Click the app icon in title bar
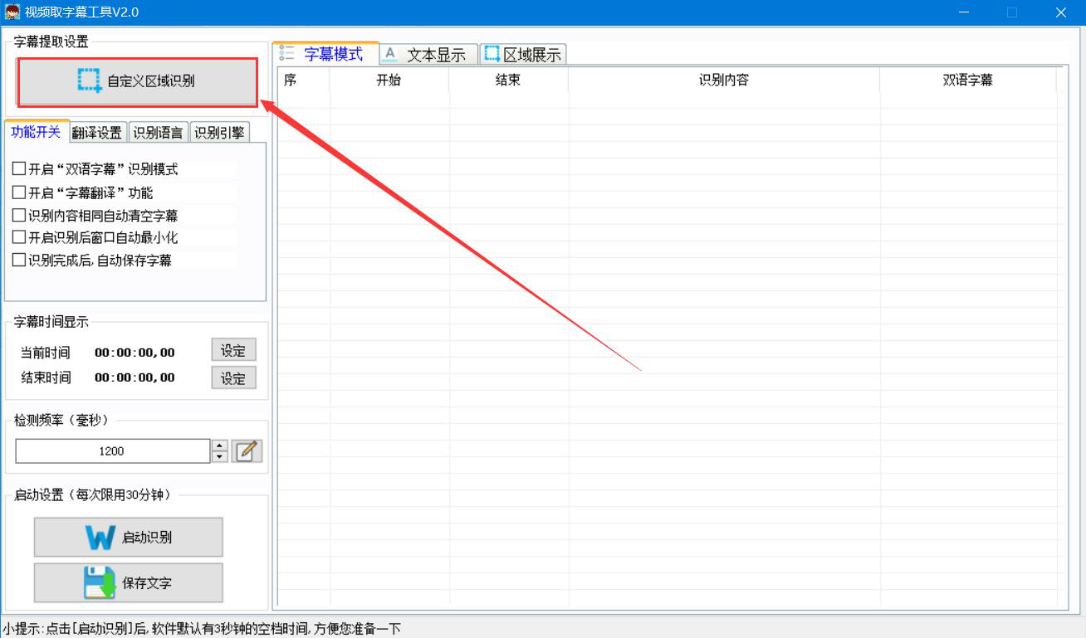 12,12
